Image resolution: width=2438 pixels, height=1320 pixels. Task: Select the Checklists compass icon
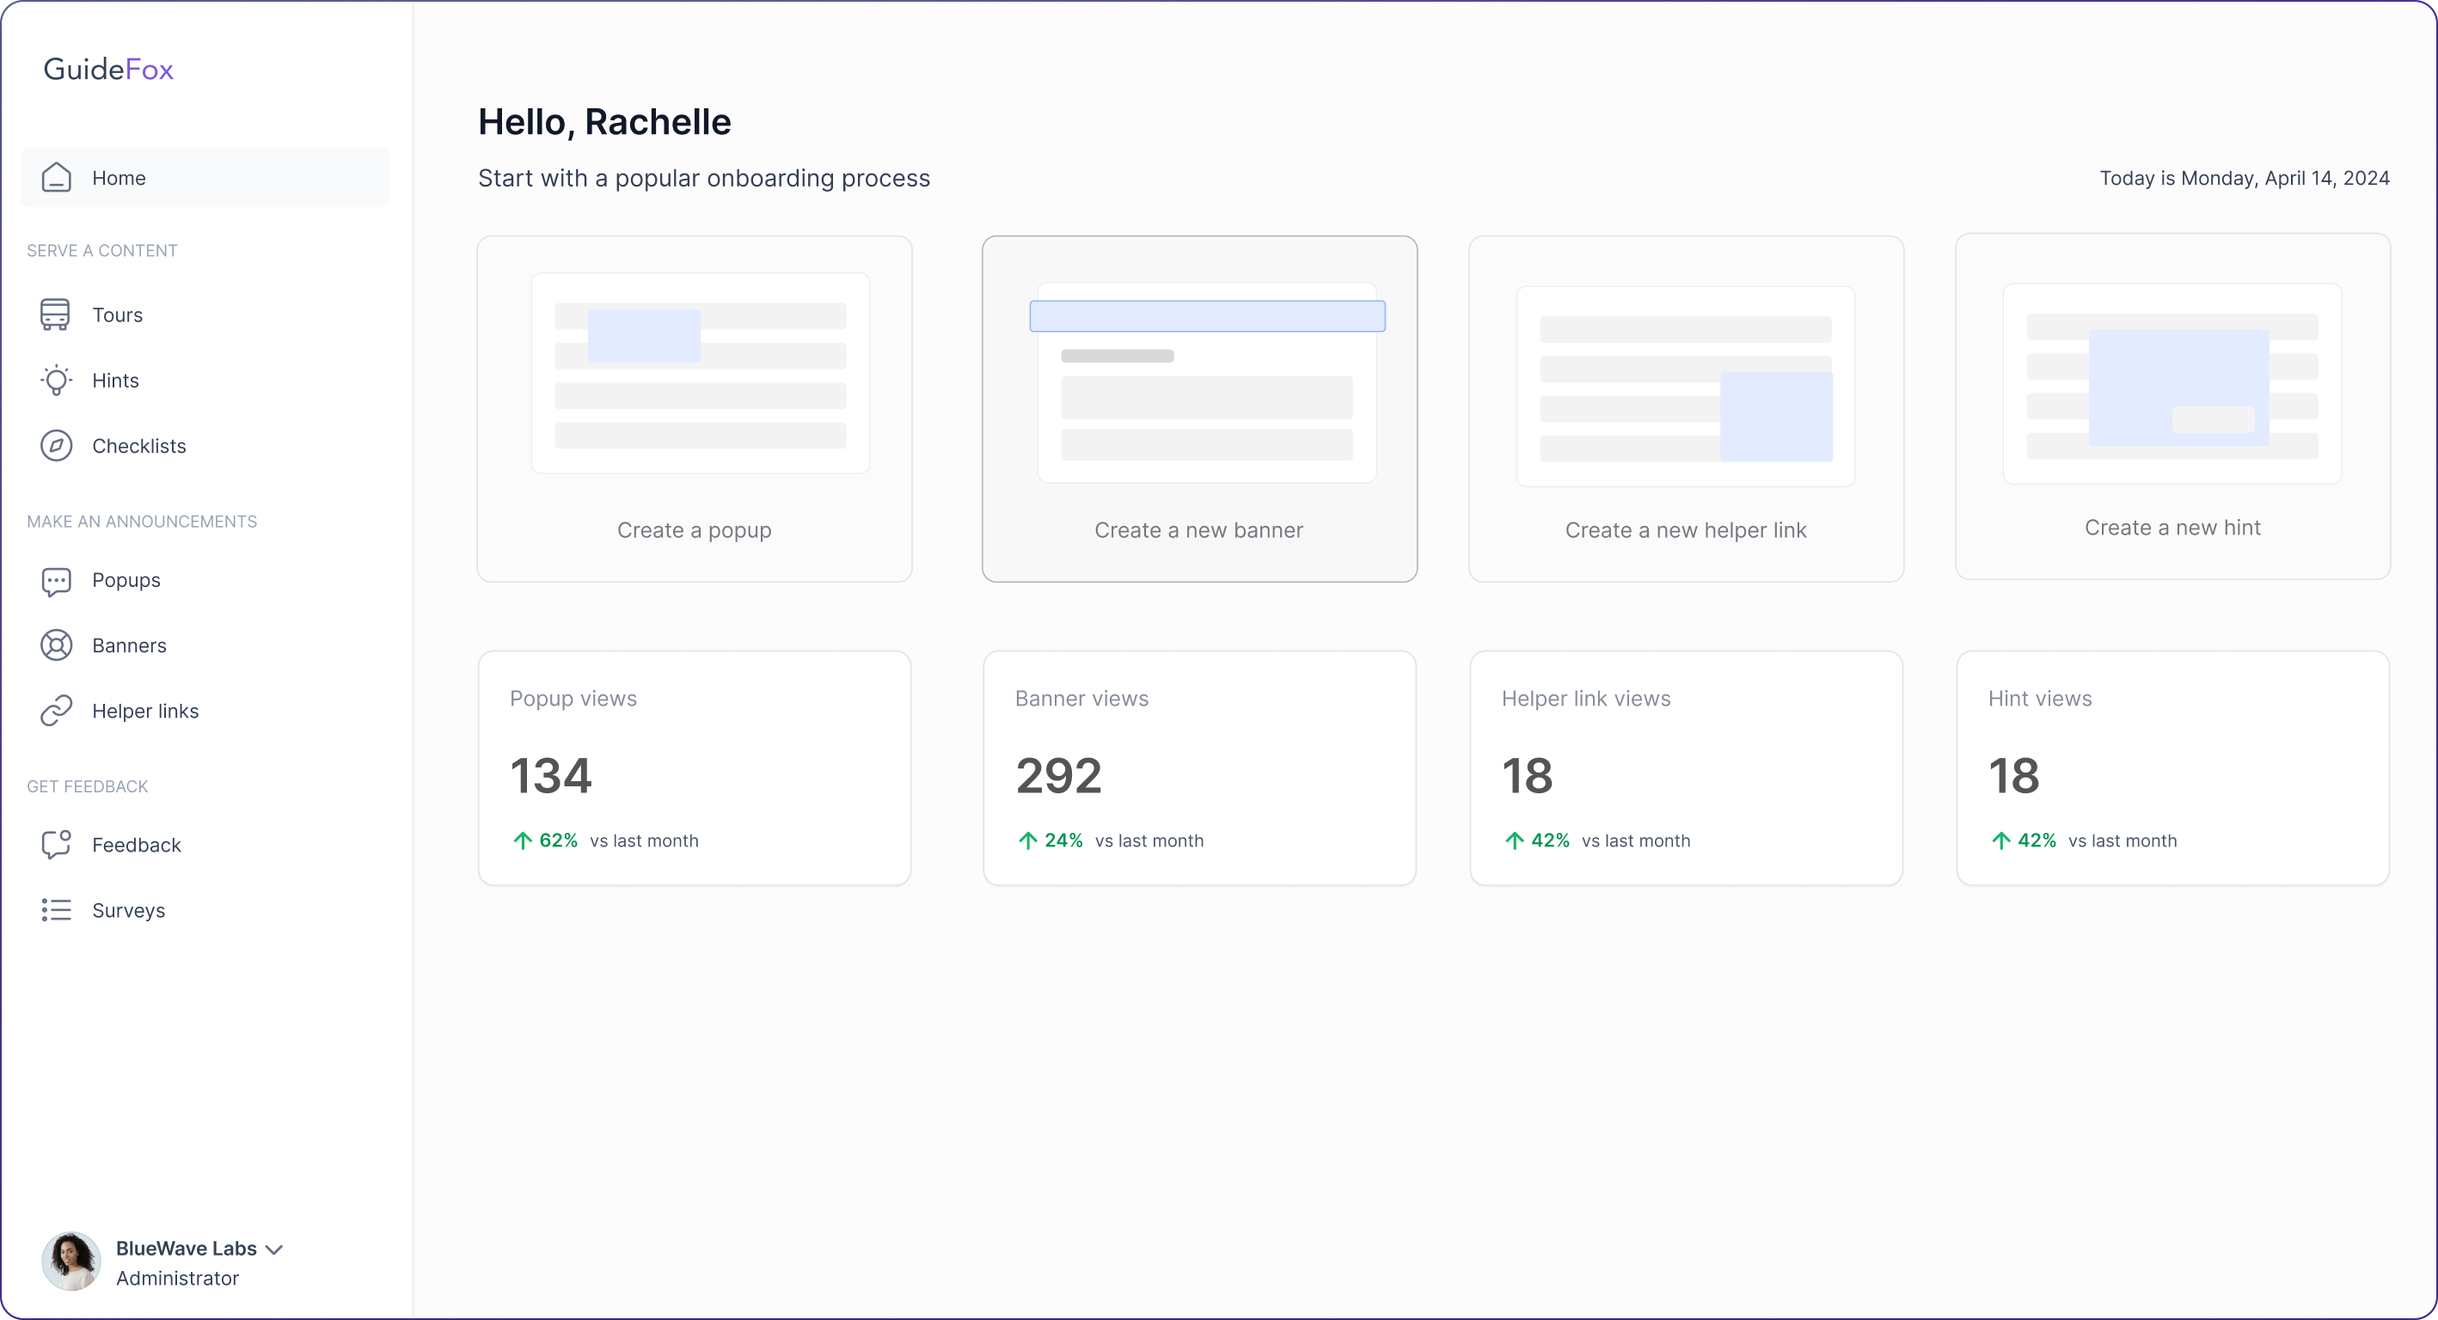pos(56,446)
